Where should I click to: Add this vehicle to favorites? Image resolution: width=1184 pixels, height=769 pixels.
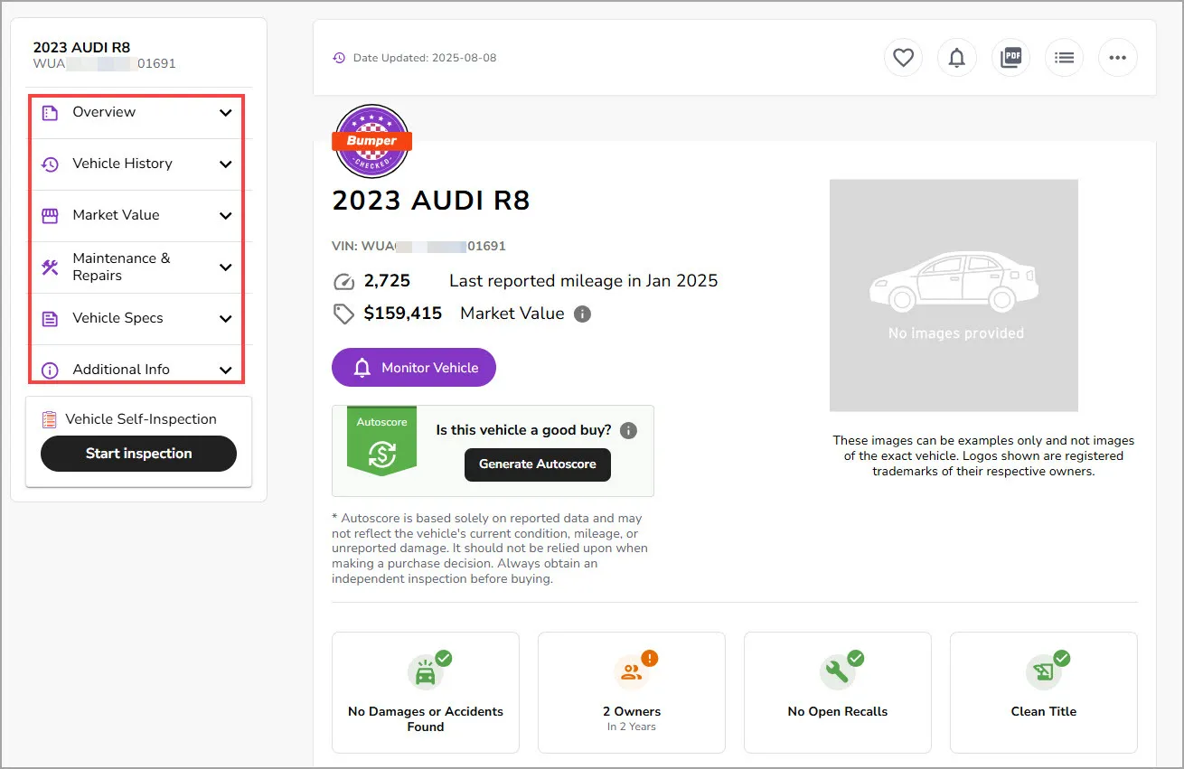pyautogui.click(x=903, y=57)
